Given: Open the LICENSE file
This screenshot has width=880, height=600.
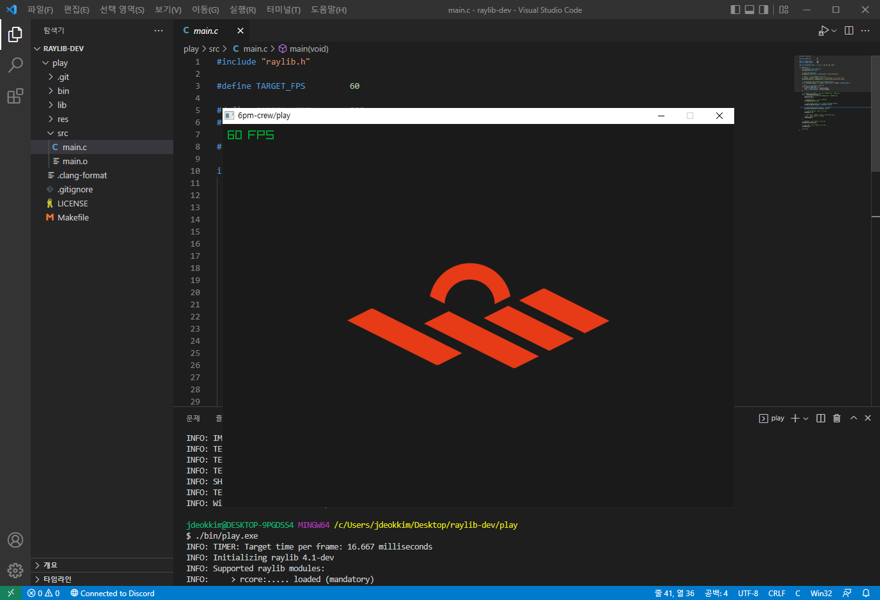Looking at the screenshot, I should [x=102, y=203].
